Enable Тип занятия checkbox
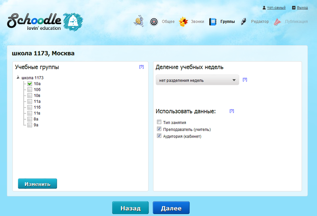 pyautogui.click(x=159, y=122)
